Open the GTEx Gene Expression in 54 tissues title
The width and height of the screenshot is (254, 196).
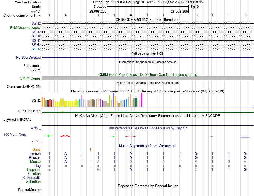pyautogui.click(x=148, y=91)
